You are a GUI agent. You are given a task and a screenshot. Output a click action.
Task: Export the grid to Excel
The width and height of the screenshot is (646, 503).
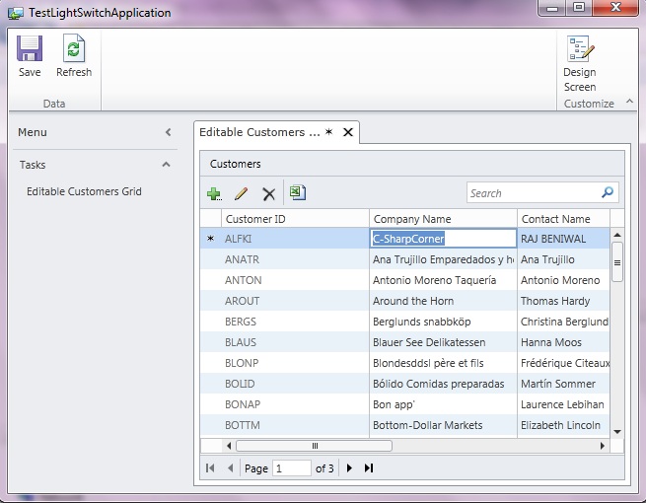click(298, 192)
